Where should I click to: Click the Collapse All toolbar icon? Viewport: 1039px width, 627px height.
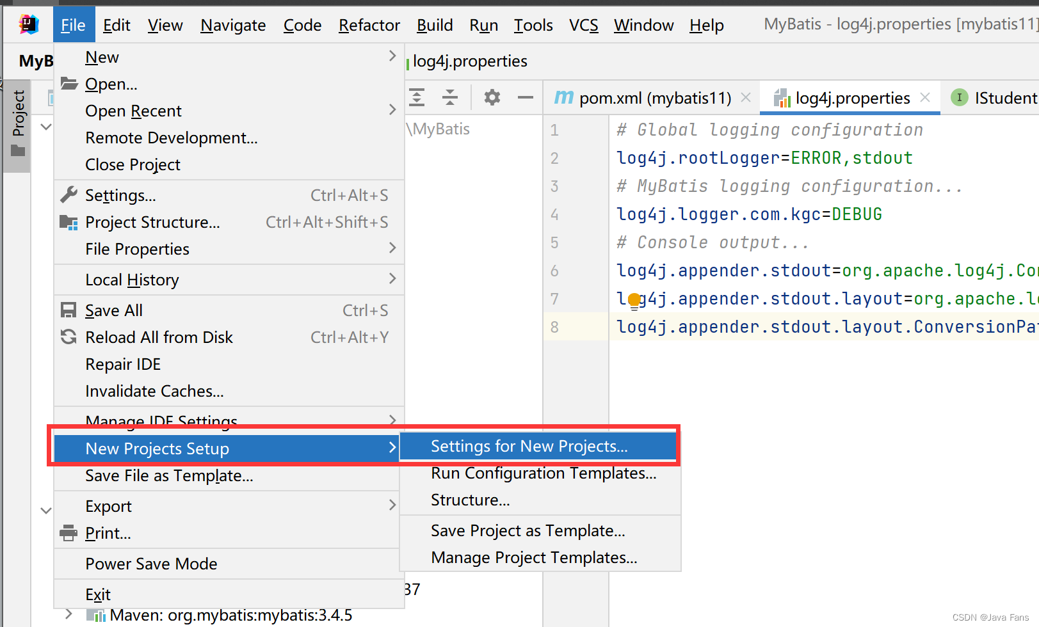point(450,97)
